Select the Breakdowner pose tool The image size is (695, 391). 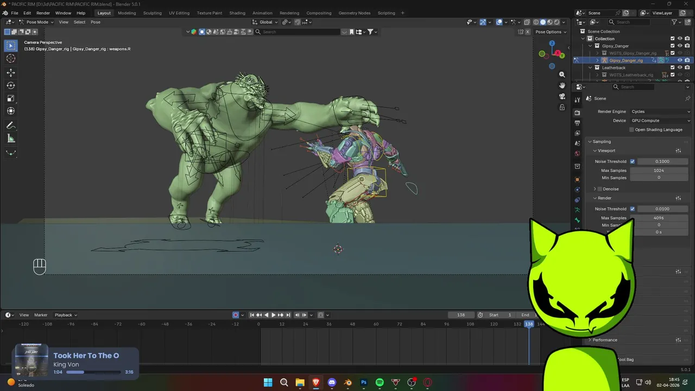coord(11,153)
